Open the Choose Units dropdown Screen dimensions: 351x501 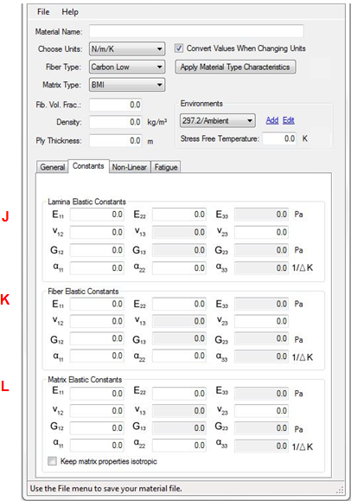pyautogui.click(x=127, y=48)
